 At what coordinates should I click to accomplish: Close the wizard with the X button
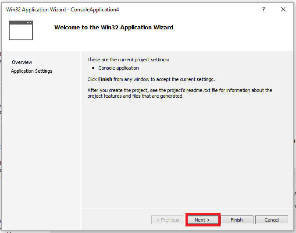[283, 9]
